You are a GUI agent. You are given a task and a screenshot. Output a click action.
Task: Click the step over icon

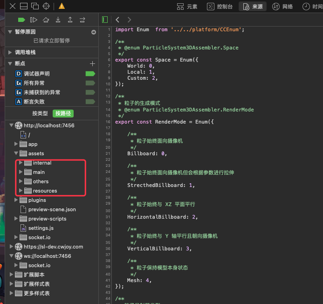point(46,20)
